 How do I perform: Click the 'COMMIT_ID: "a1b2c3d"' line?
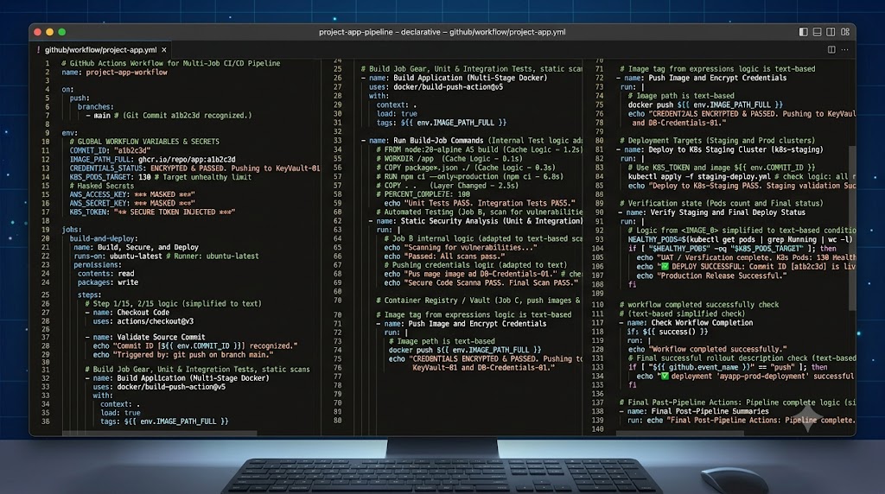pyautogui.click(x=110, y=150)
